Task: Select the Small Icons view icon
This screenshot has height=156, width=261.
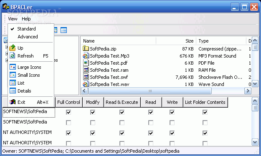Action: [x=13, y=75]
